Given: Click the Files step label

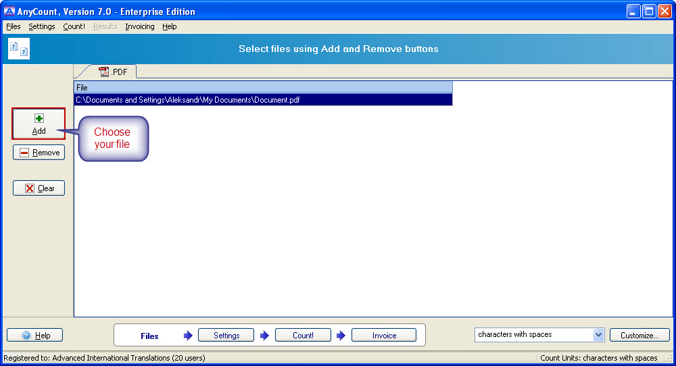Looking at the screenshot, I should (x=149, y=336).
